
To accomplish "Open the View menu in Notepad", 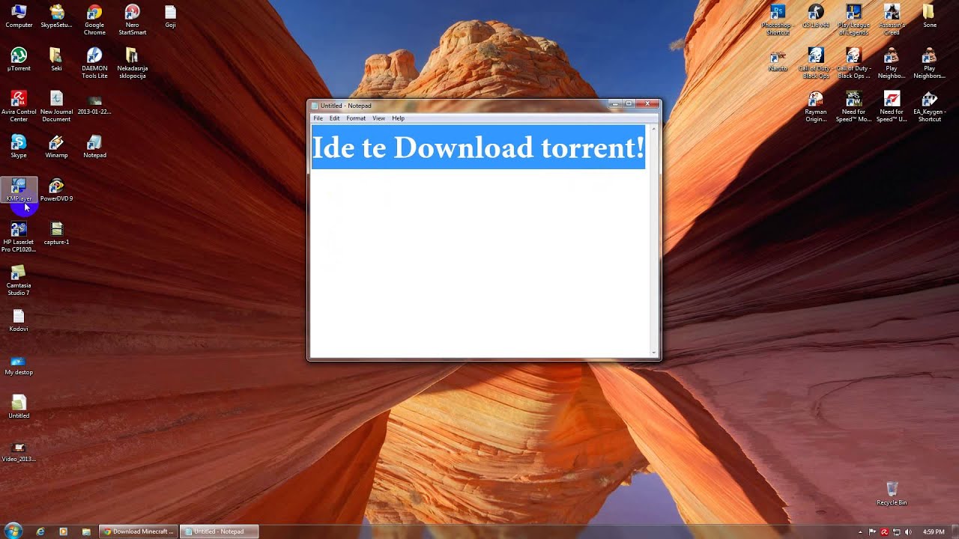I will point(379,118).
